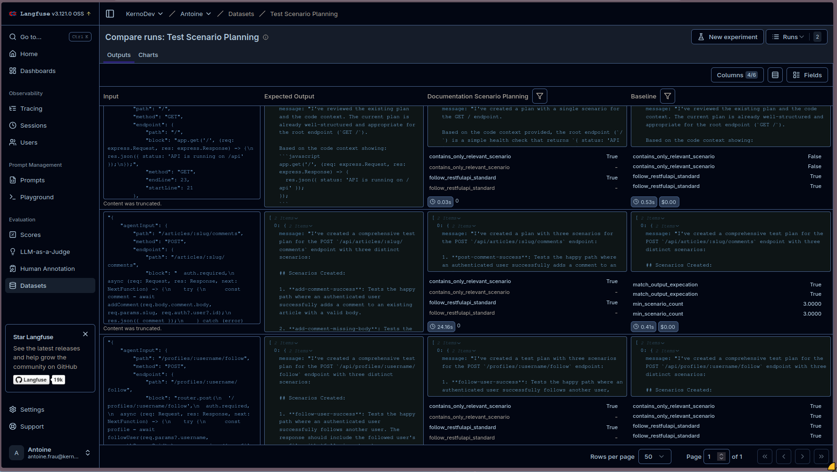
Task: Click the 0.53s latency badge
Action: (x=644, y=202)
